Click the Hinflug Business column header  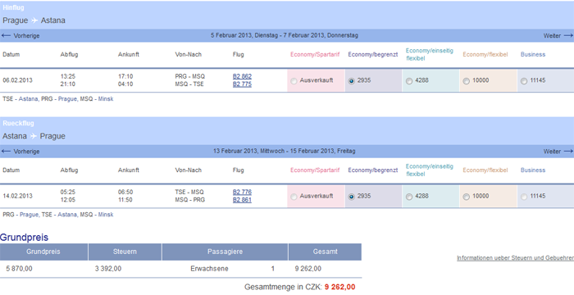[533, 55]
